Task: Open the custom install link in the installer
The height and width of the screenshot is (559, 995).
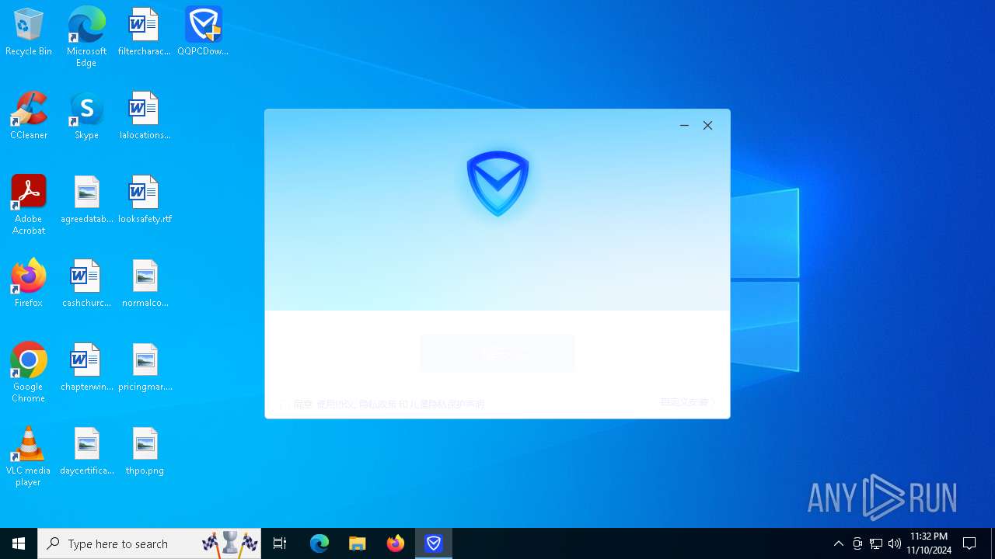Action: pos(688,402)
